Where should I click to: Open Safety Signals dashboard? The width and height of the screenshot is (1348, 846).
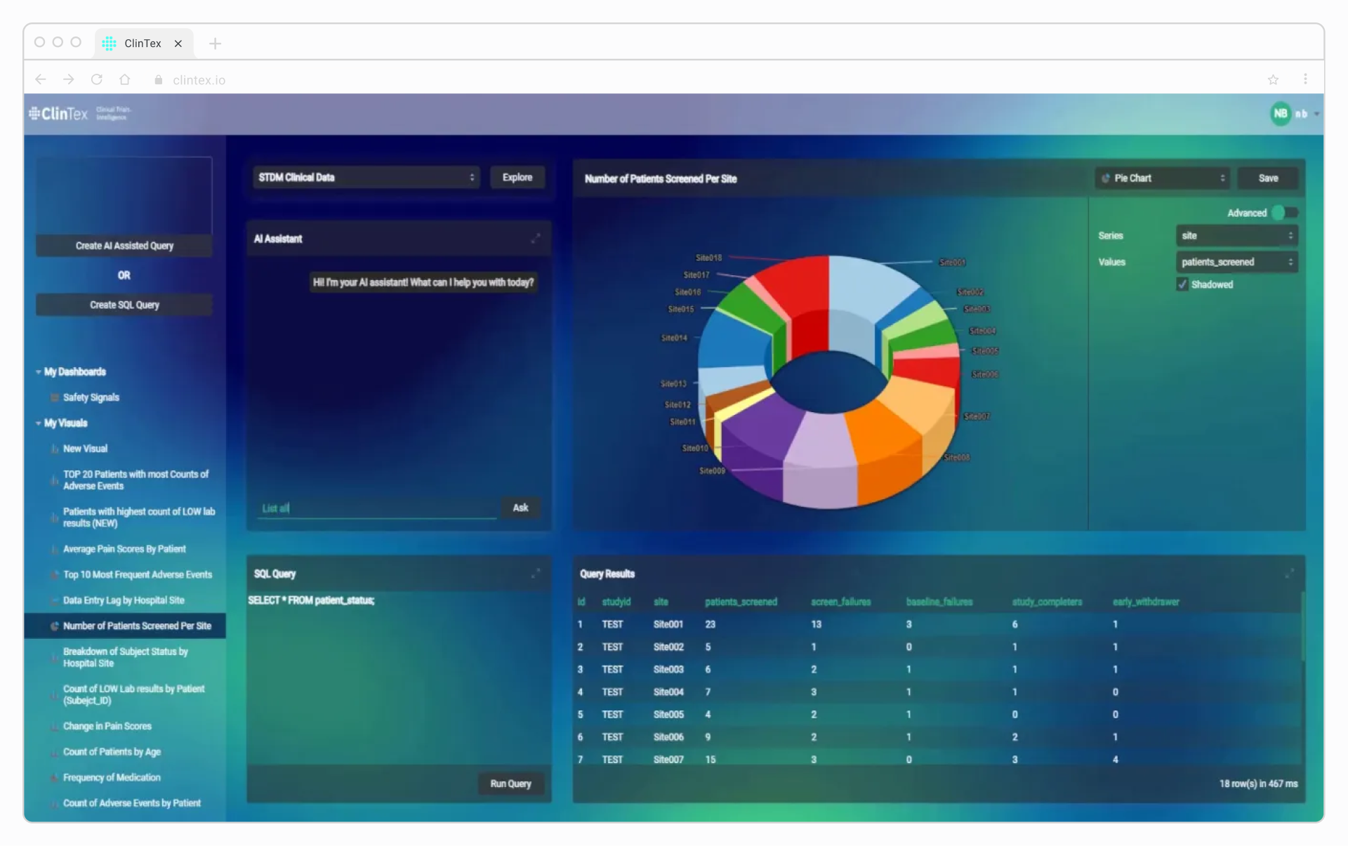(91, 397)
